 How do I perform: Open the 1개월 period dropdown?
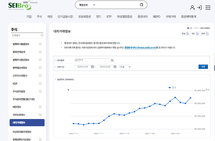(124, 67)
